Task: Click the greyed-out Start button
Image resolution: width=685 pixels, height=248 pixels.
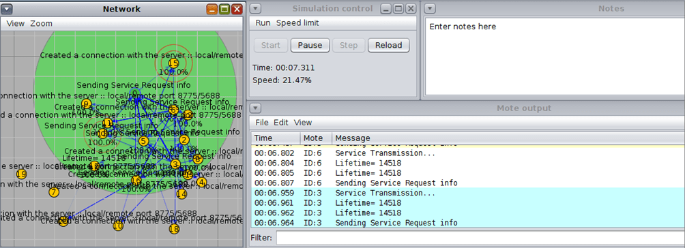Action: pos(271,46)
